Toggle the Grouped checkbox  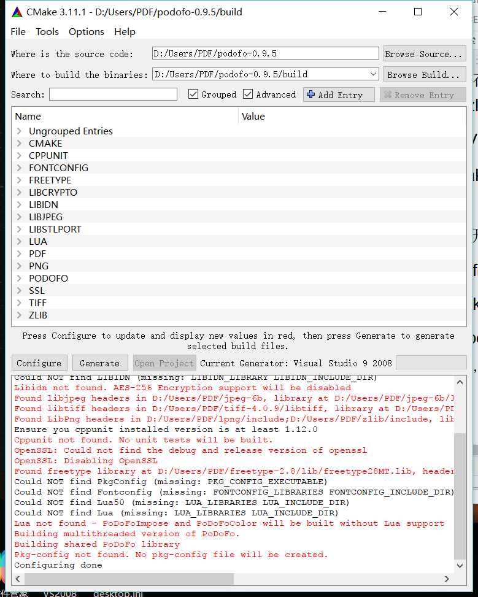[193, 94]
